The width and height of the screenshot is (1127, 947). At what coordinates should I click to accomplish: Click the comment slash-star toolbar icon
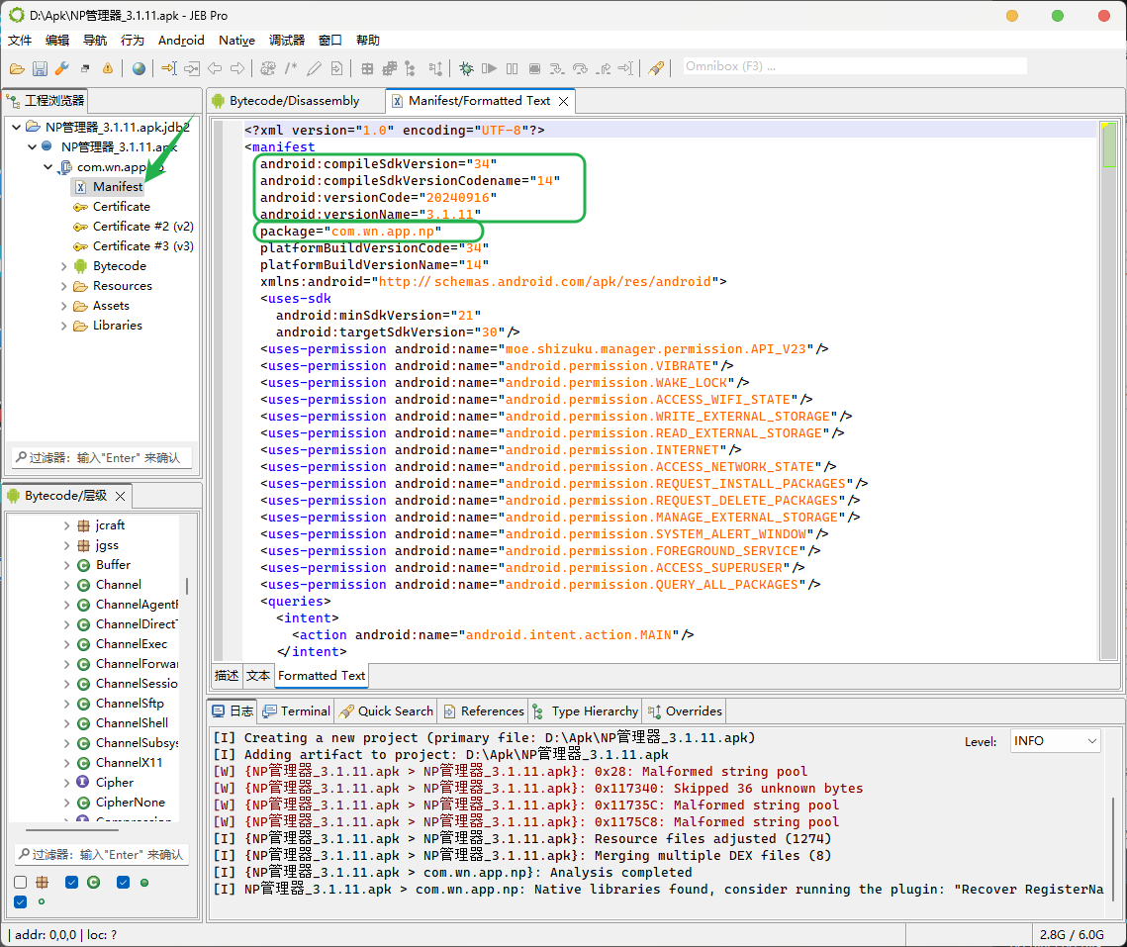coord(291,68)
